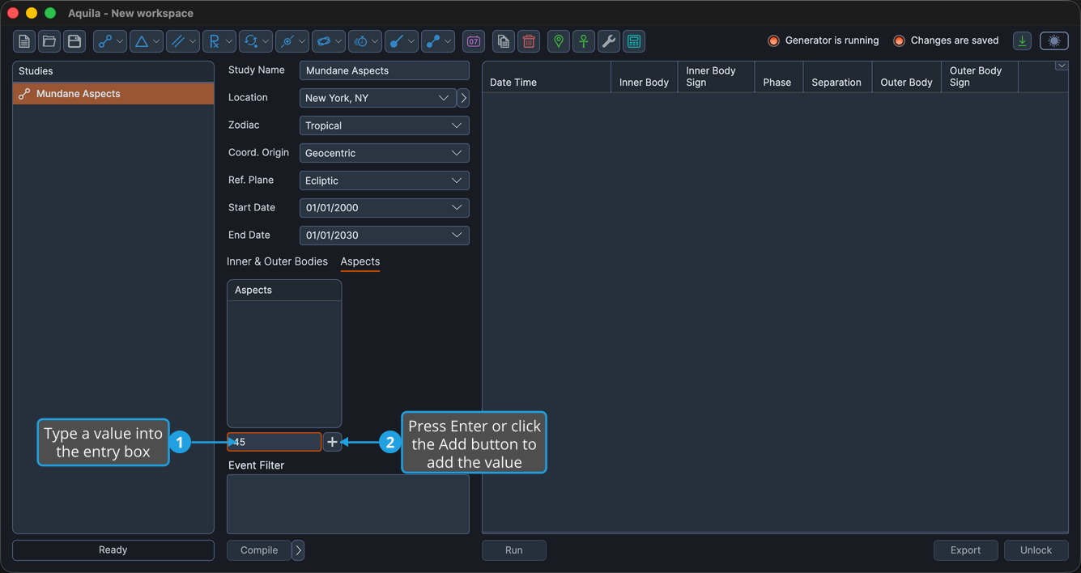Click the copy documents icon

[504, 41]
